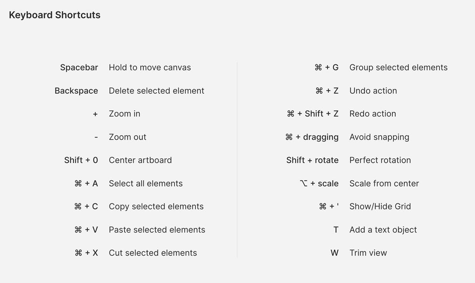The height and width of the screenshot is (283, 475).
Task: Click "Add a text object" description
Action: (x=383, y=230)
